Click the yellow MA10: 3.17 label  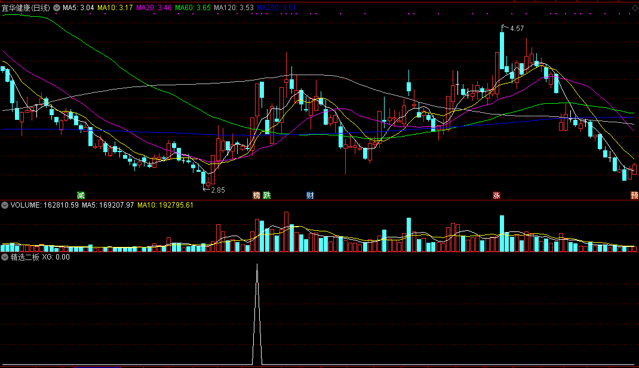coord(115,8)
